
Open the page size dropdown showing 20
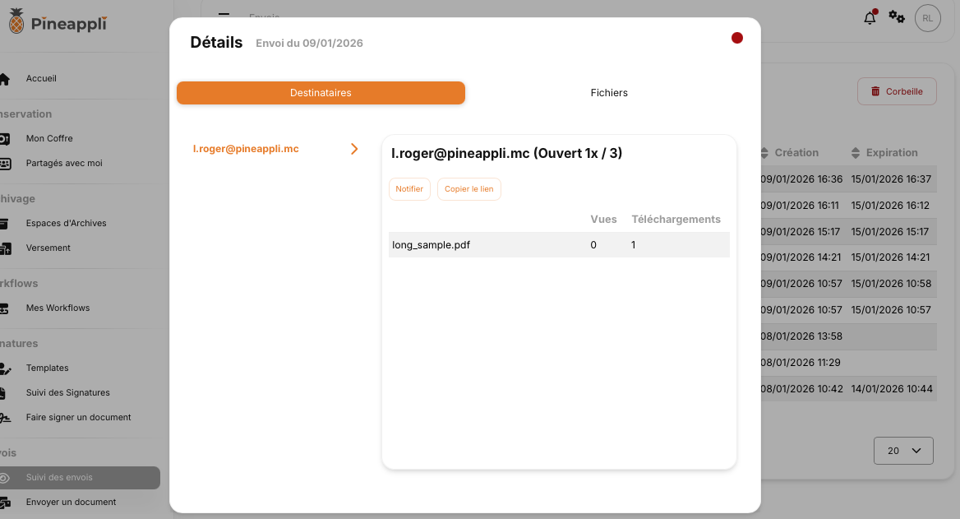click(903, 451)
